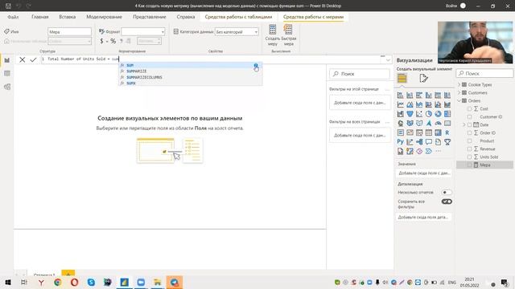Select the stacked bar chart visual
This screenshot has width=515, height=289.
401,96
